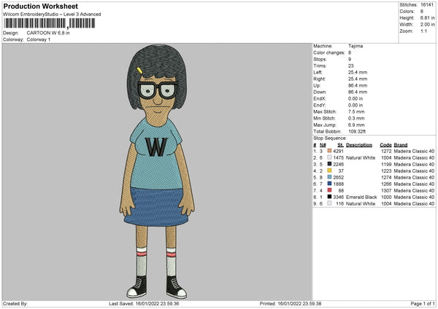Click the 'St.' column header
This screenshot has width=438, height=309.
[x=340, y=145]
